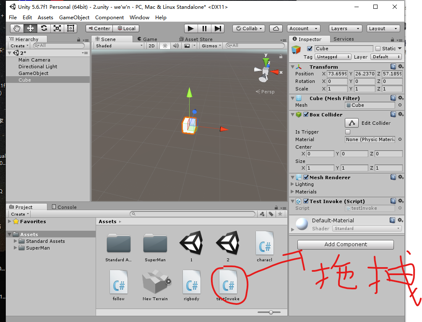
Task: Select the Move tool
Action: [30, 28]
